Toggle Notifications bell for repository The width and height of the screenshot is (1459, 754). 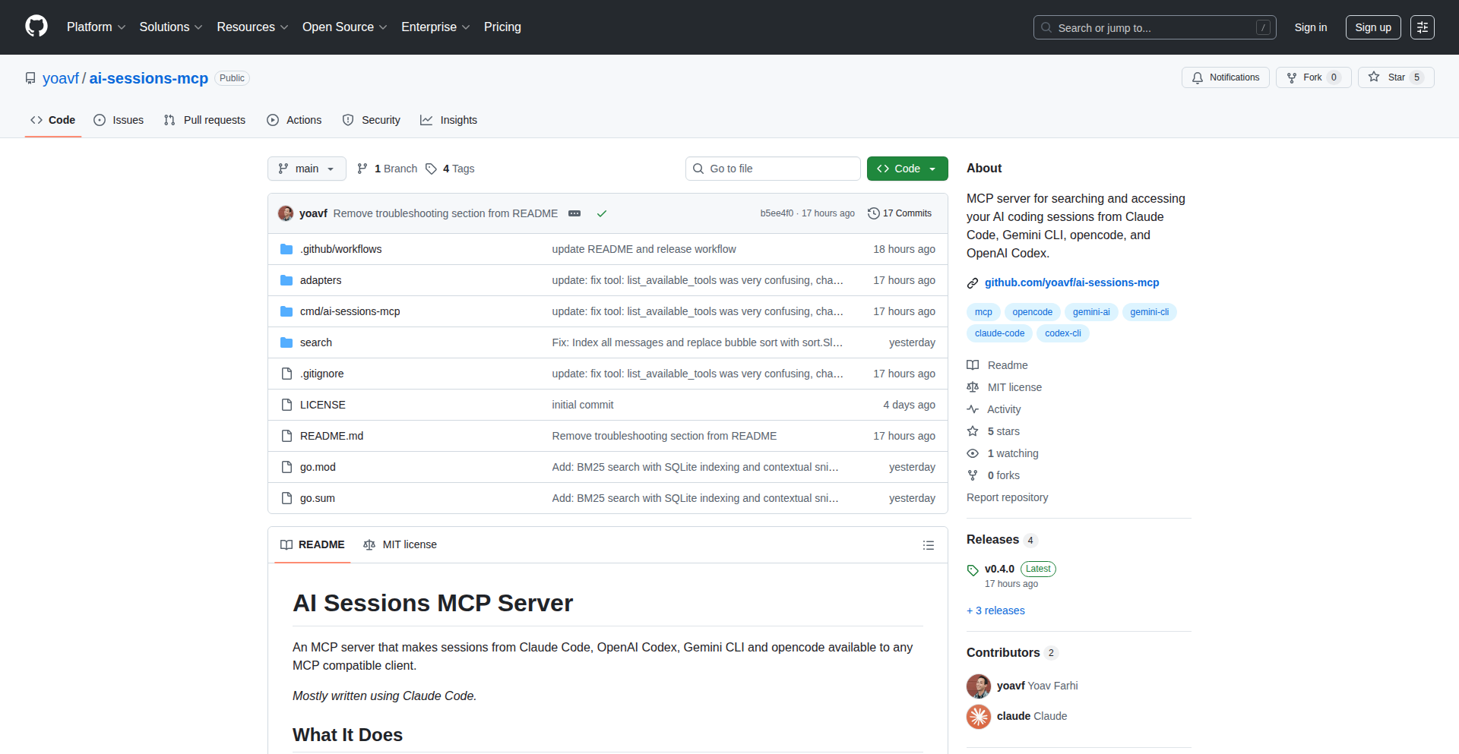[x=1225, y=77]
